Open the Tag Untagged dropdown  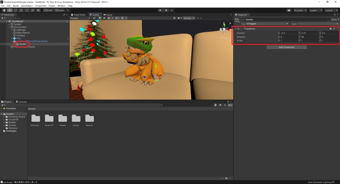pyautogui.click(x=267, y=24)
